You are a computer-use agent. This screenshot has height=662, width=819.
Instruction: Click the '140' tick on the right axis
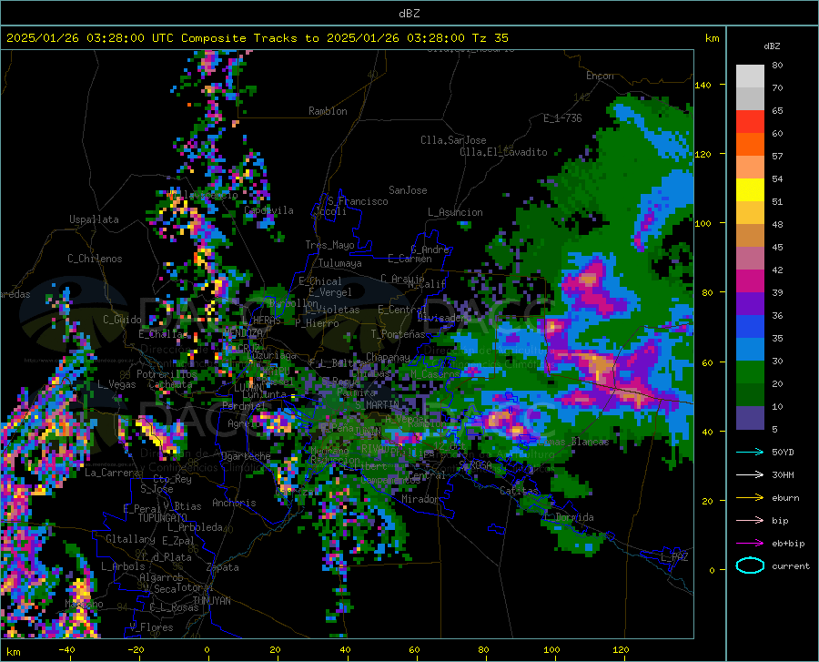pos(703,85)
